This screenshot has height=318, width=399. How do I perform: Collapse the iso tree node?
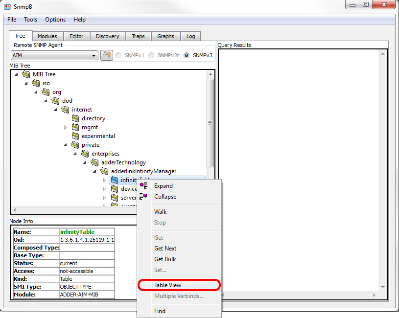[x=26, y=83]
